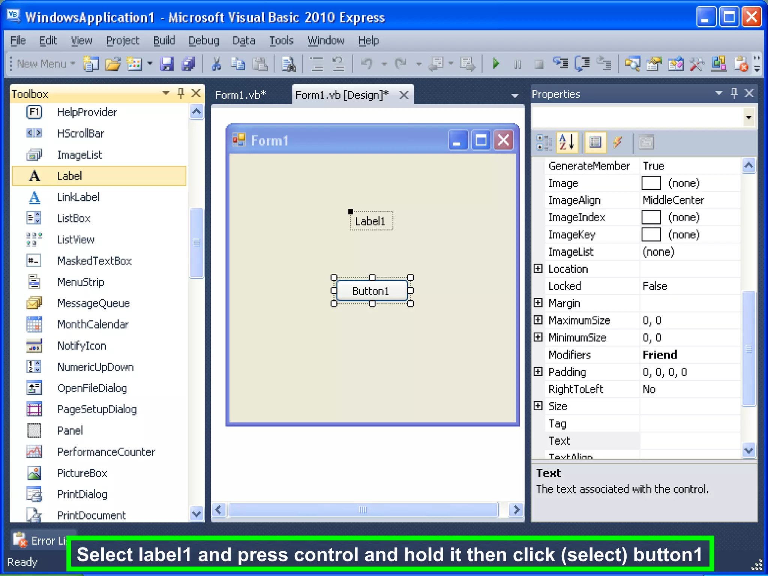Click the ImageAlign value MiddleCenter
The image size is (768, 576).
click(673, 200)
